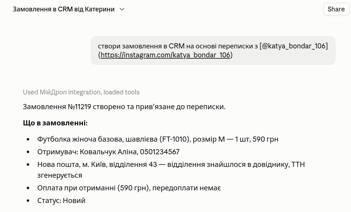
Task: Click the word 'згенерується' in the delivery item
Action: (x=60, y=175)
